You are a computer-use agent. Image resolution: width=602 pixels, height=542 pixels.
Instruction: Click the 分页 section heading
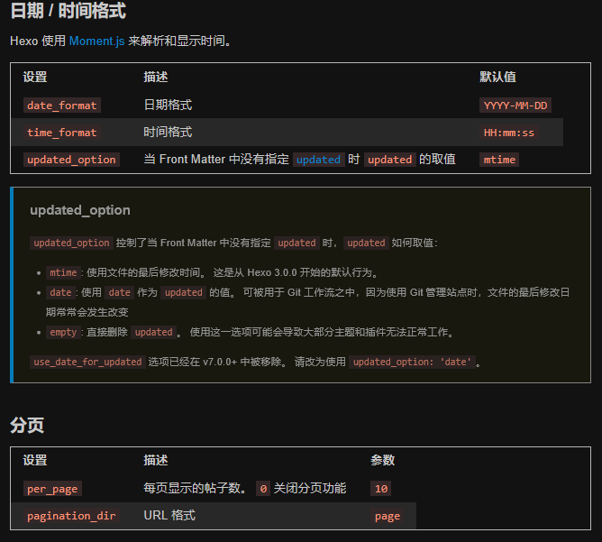click(x=27, y=425)
